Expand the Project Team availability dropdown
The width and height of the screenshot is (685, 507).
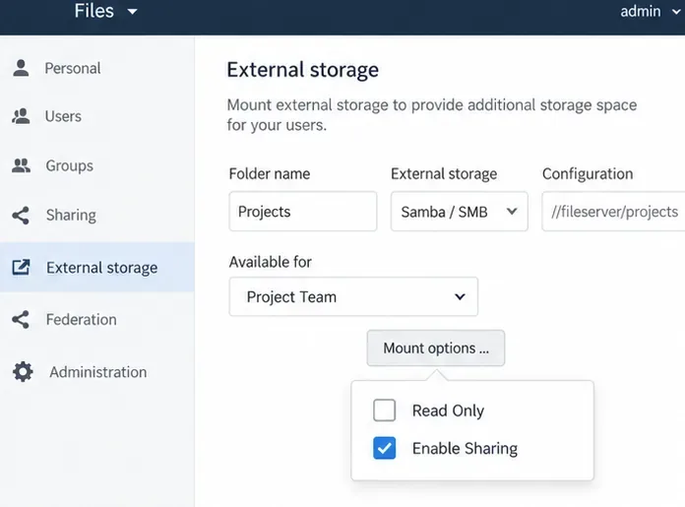click(353, 296)
